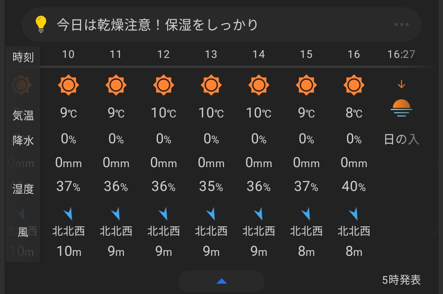
Task: Click the sunset icon above 日の入
Action: 401,108
